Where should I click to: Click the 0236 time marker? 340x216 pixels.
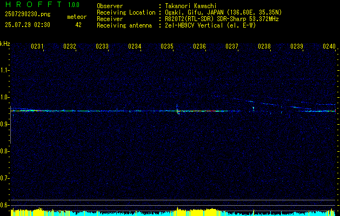pos(199,46)
